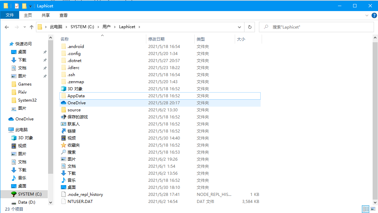The width and height of the screenshot is (378, 213).
Task: Open pinned 桌面 under quick access
Action: coord(22,52)
